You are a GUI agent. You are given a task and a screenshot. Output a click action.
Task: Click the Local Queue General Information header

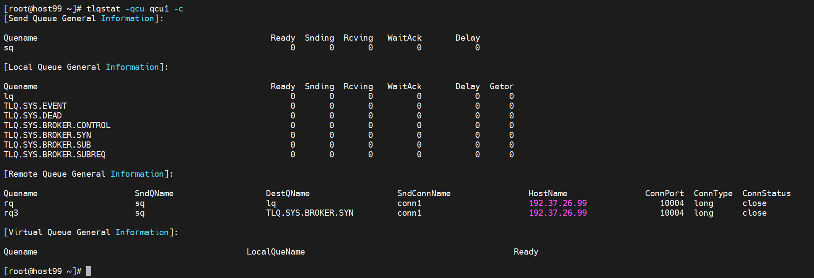[86, 67]
